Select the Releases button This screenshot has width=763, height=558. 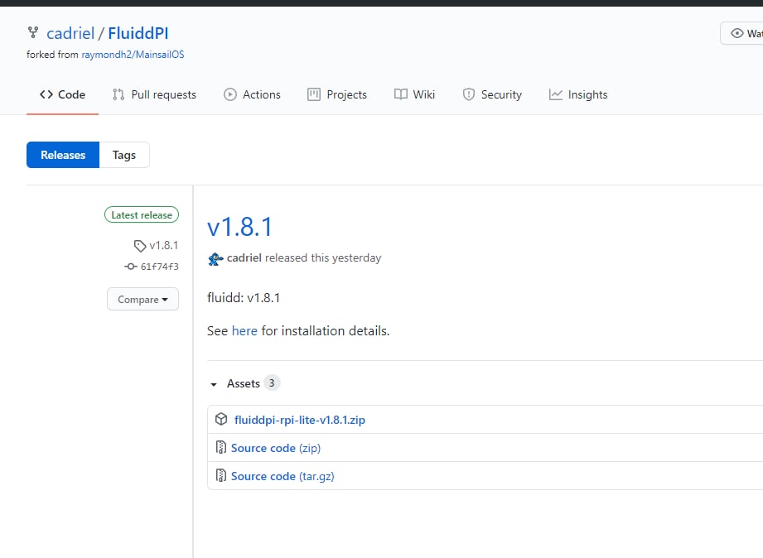point(63,155)
